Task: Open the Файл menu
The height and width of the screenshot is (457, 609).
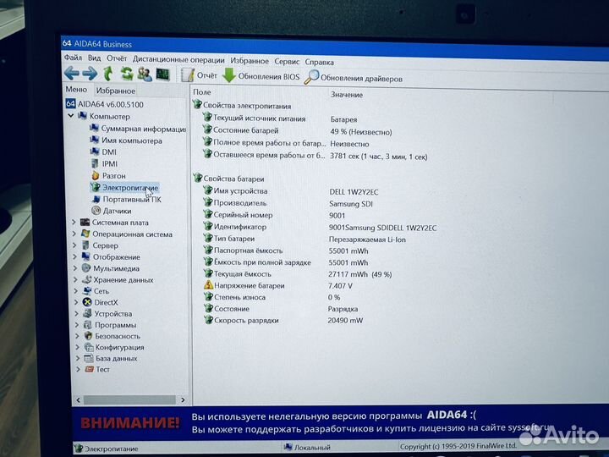Action: 73,58
